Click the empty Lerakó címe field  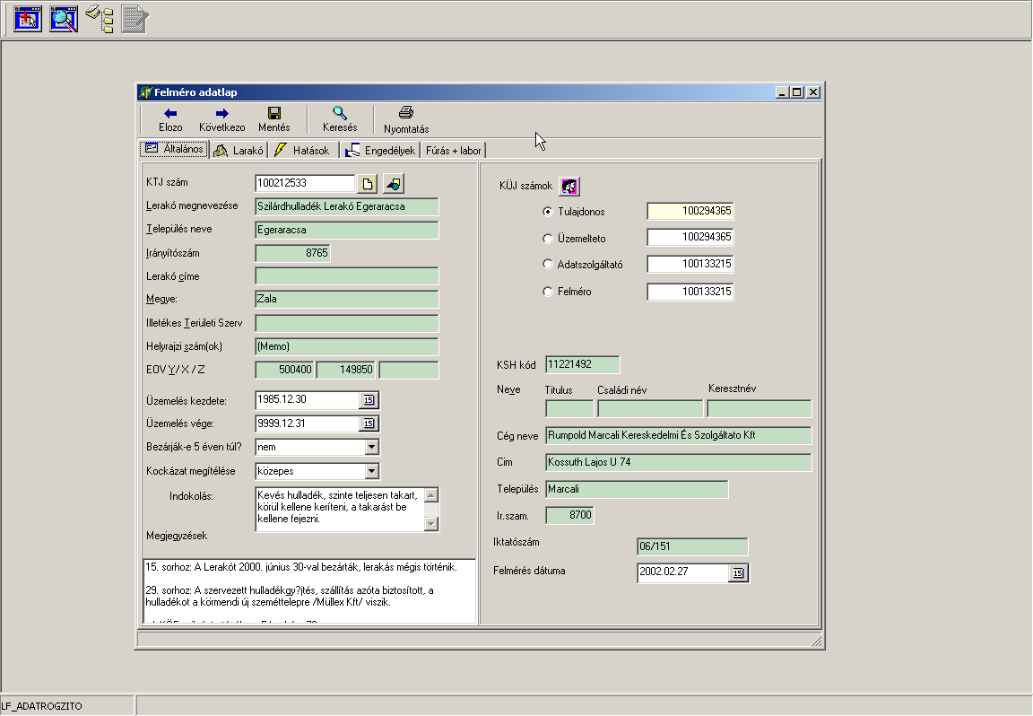(346, 276)
